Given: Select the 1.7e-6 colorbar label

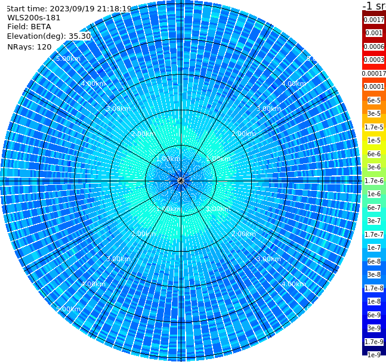Looking at the screenshot, I should click(374, 181).
